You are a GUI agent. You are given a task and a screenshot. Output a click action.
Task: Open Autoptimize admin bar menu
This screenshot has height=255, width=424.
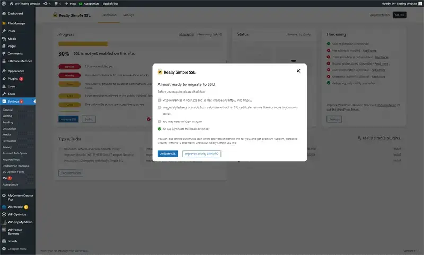coord(89,4)
